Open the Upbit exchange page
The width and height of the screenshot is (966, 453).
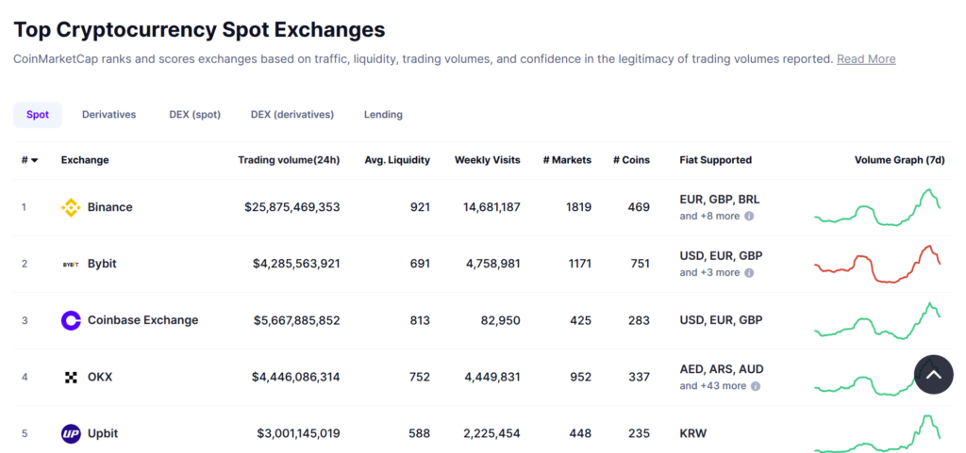(x=103, y=433)
